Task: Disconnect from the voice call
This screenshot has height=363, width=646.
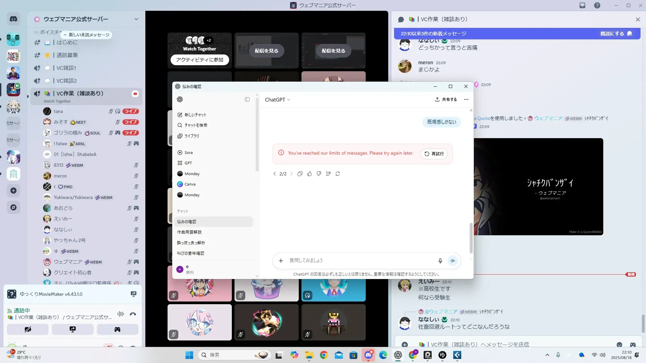Action: point(133,314)
